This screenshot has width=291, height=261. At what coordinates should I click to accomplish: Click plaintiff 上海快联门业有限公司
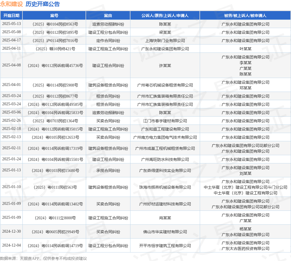pos(165,41)
